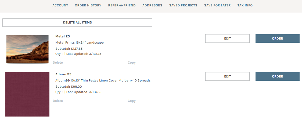The height and width of the screenshot is (120, 302).
Task: Click the Metal 25 project title
Action: pos(63,36)
